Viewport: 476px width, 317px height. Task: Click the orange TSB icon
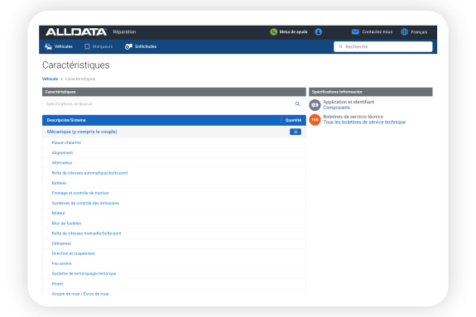click(x=315, y=120)
